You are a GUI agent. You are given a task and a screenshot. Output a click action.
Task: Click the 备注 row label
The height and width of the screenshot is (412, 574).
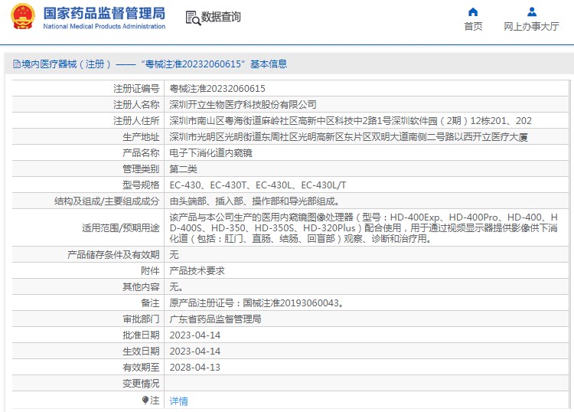(x=150, y=303)
